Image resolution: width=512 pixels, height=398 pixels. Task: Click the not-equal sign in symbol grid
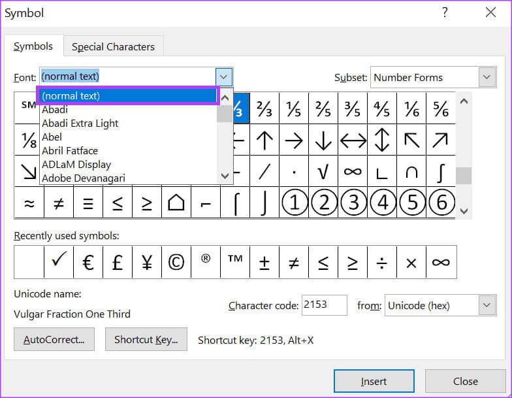(58, 203)
